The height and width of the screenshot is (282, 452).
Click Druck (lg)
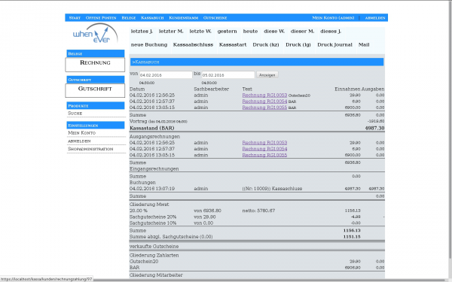(x=298, y=45)
